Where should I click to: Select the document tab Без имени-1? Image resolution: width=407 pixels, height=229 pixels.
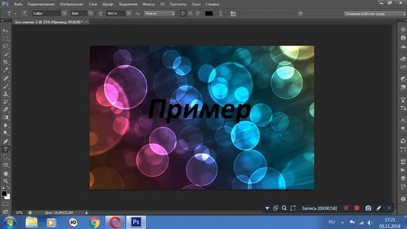coord(49,22)
